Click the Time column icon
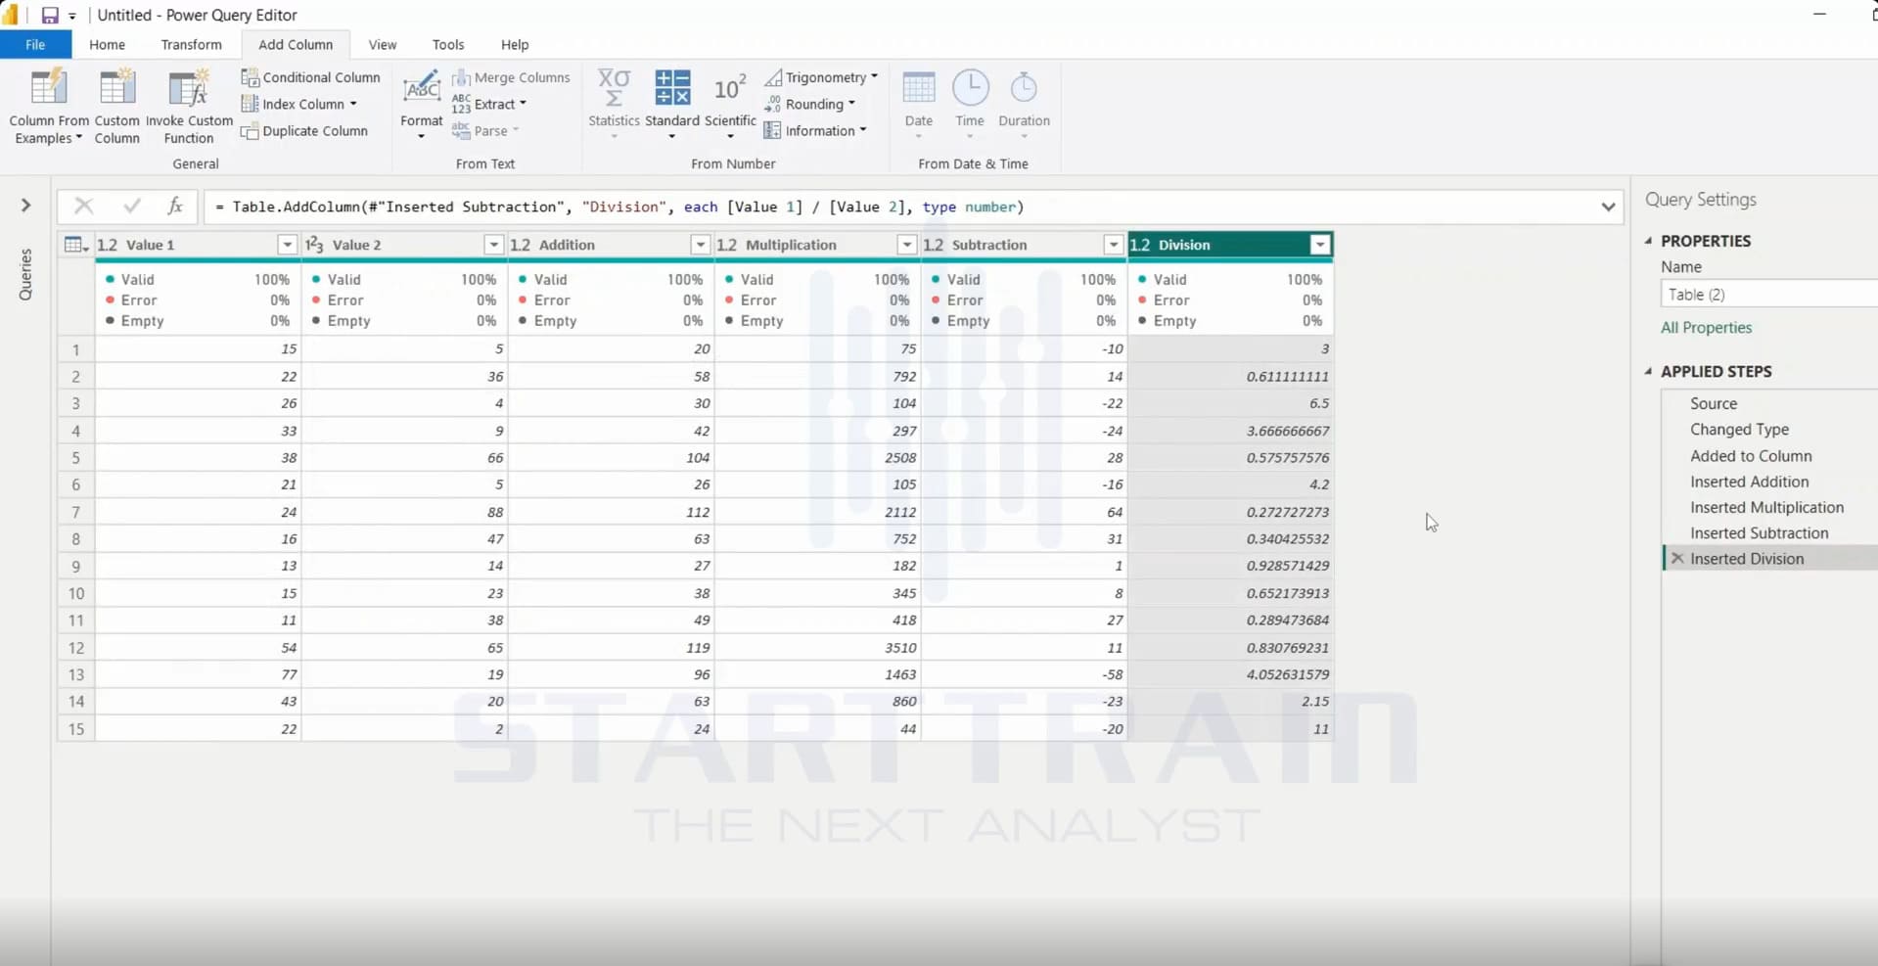Screen dimensions: 1878x966 (970, 87)
